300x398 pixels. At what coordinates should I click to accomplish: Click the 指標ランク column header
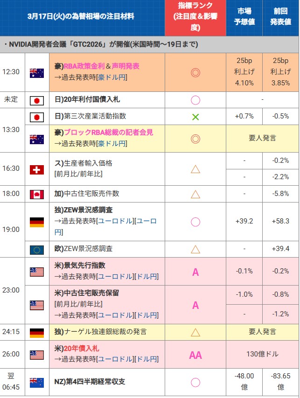pos(195,18)
